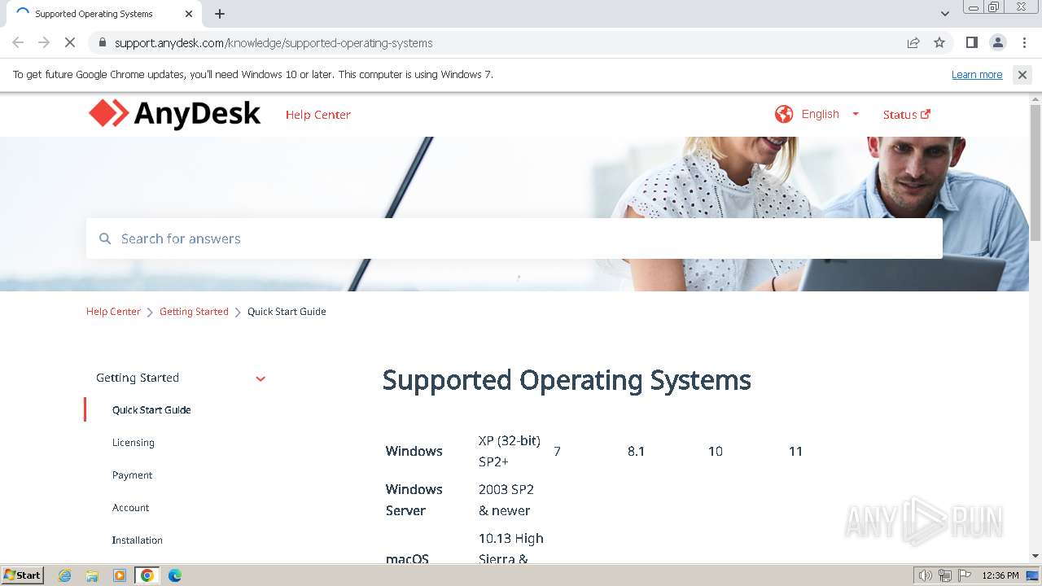Click the scrollbar down arrow
Viewport: 1042px width, 586px height.
[x=1035, y=557]
